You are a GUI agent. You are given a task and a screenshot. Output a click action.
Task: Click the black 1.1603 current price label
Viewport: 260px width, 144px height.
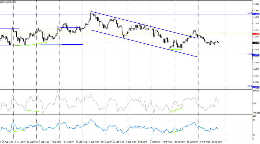(256, 43)
